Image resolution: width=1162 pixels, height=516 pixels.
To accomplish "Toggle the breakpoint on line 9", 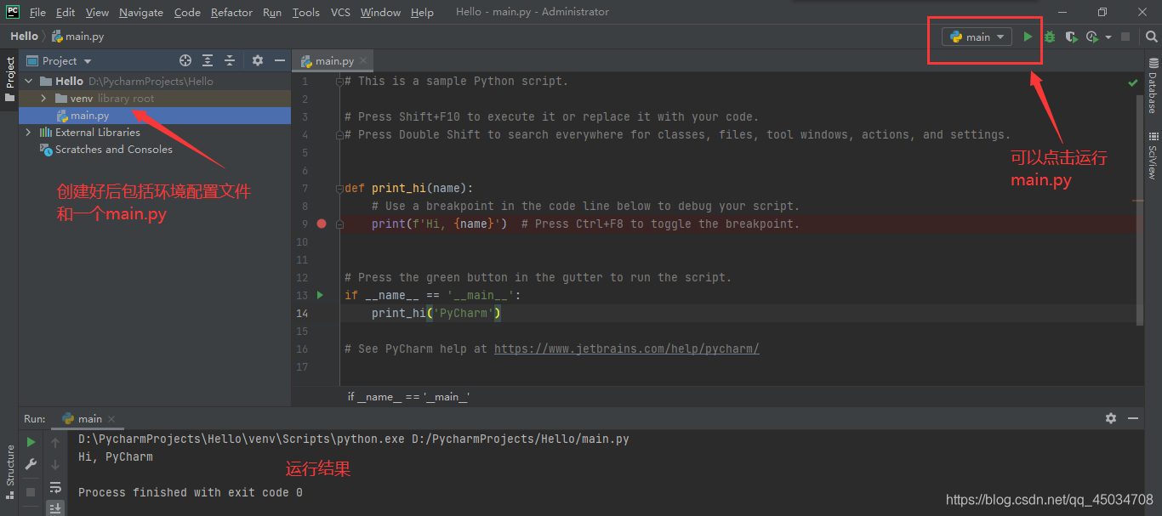I will click(322, 224).
